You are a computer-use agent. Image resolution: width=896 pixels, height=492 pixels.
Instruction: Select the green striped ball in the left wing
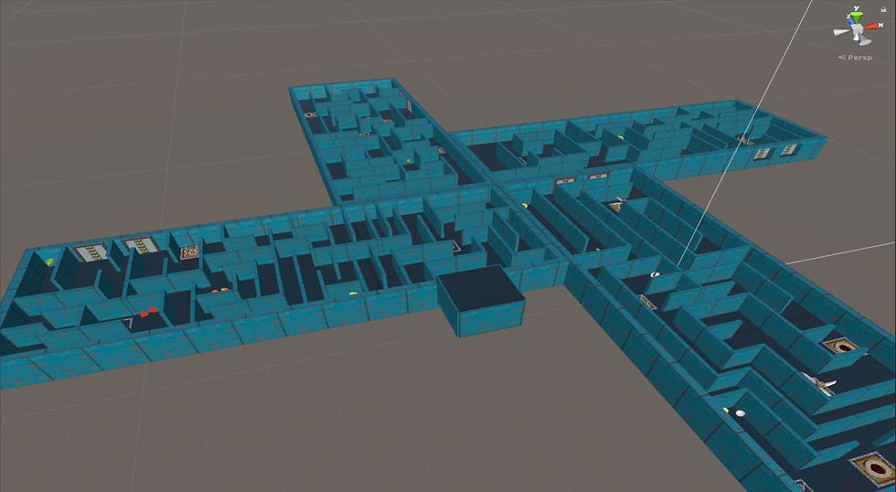(x=49, y=262)
